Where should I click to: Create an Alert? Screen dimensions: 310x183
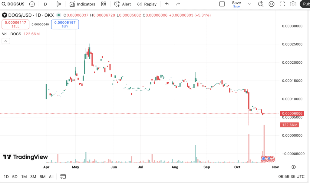coord(123,4)
